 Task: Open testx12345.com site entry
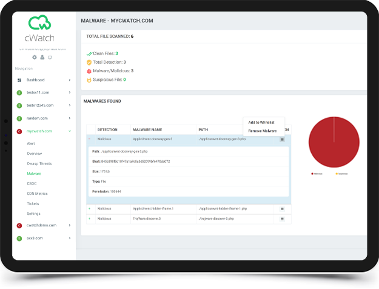point(40,105)
